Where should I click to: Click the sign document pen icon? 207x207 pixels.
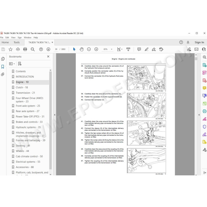coord(154,49)
